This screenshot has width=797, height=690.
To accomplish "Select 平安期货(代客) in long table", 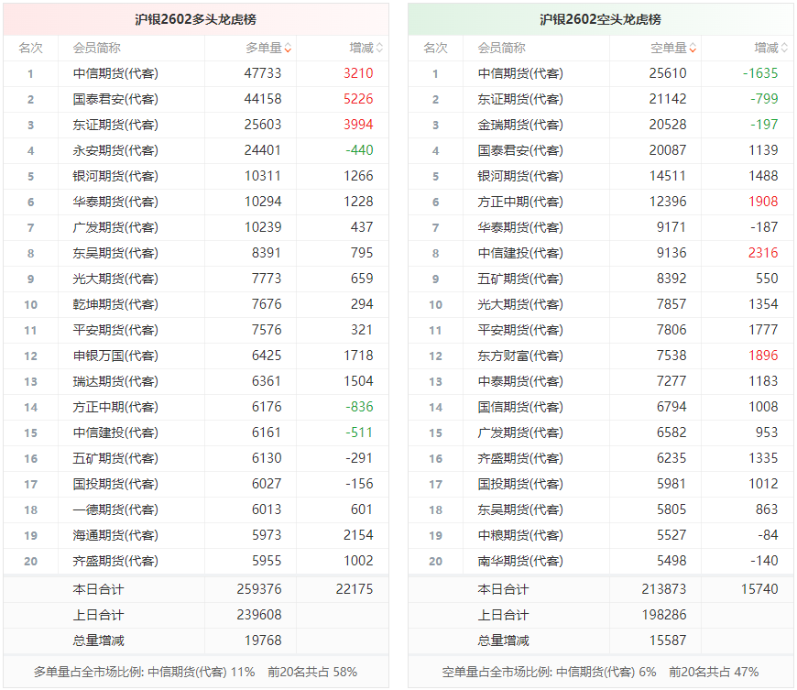I will point(115,330).
